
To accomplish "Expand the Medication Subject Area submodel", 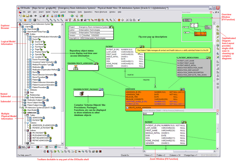I will pos(22,100).
